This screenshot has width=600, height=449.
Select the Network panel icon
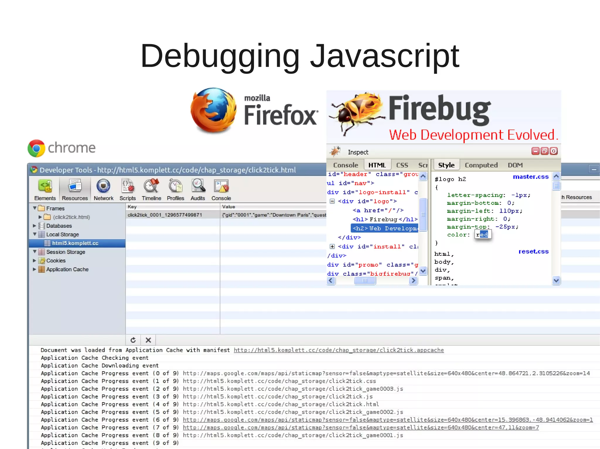tap(103, 186)
